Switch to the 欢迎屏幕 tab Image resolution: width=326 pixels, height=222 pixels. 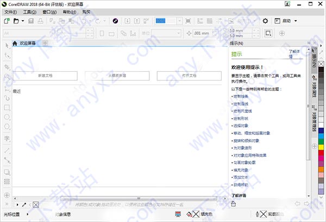28,43
